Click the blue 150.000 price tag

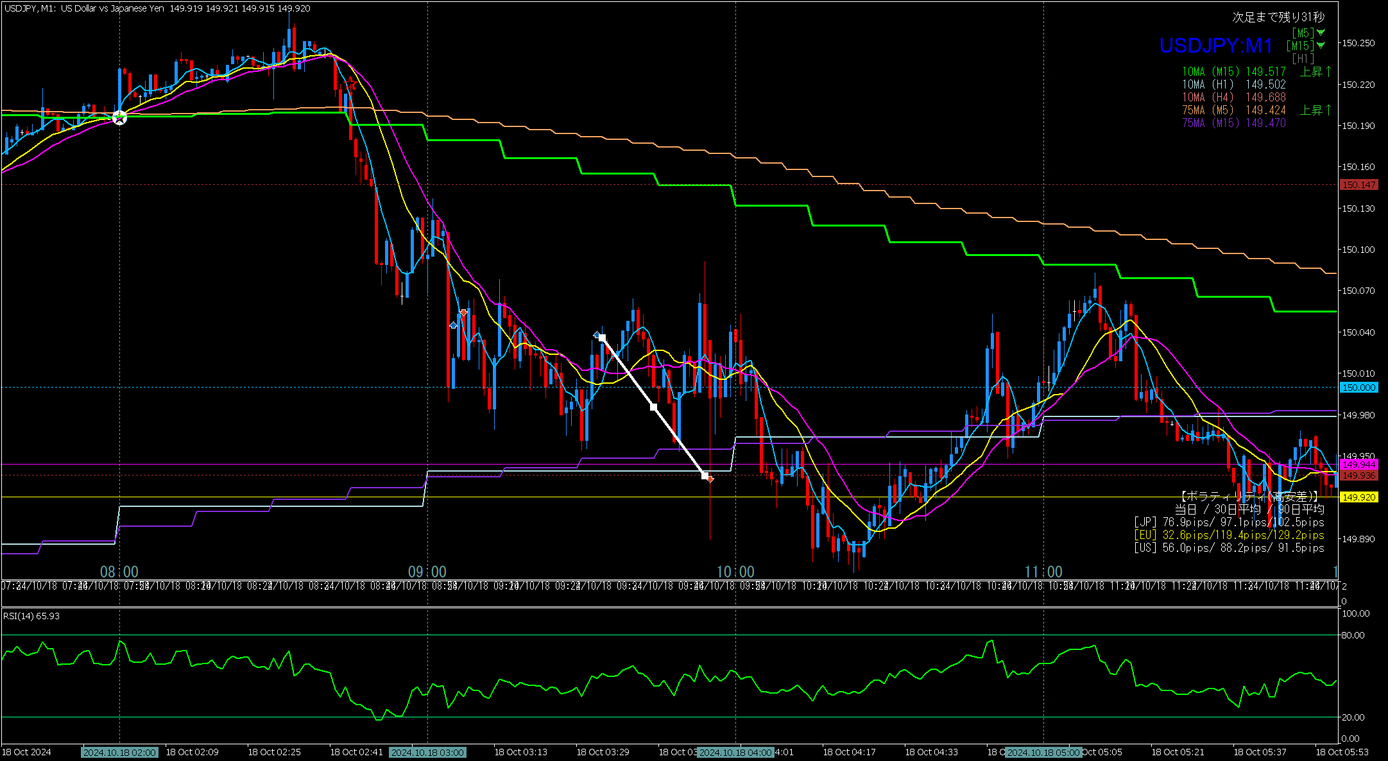pos(1358,388)
